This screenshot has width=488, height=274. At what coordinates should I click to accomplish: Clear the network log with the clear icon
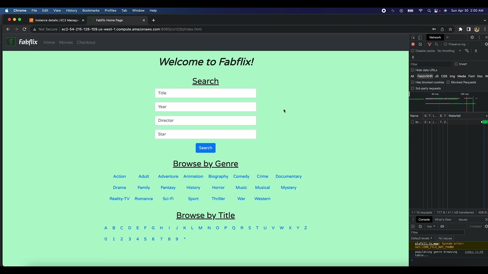point(420,44)
